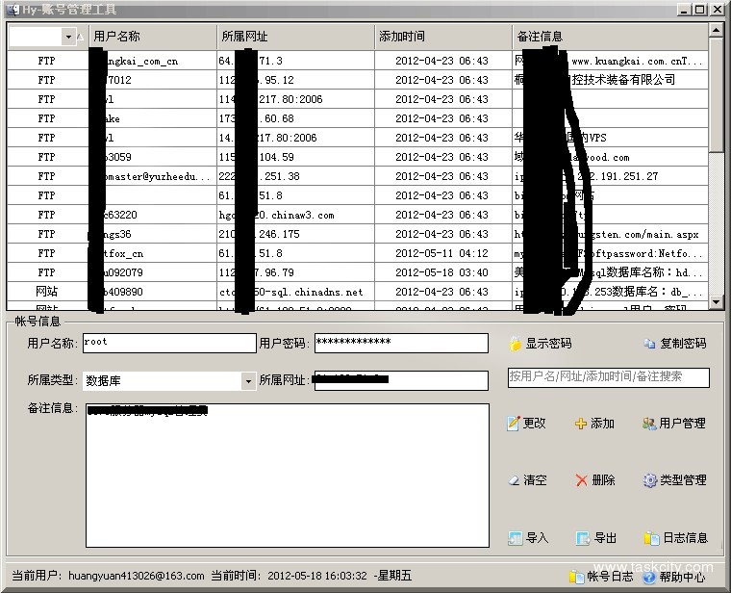
Task: Sort by 添加时间 column header
Action: click(x=402, y=37)
